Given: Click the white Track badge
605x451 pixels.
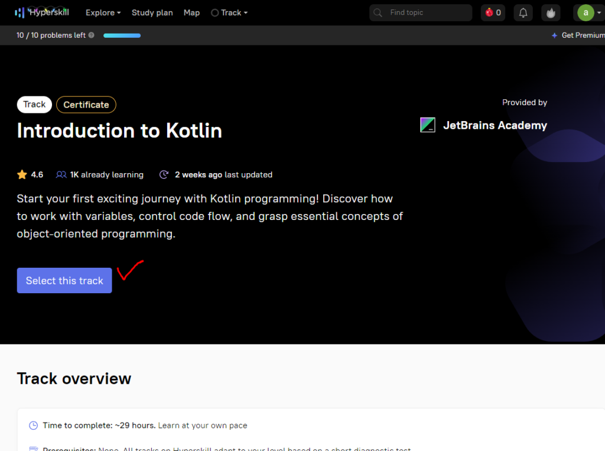Looking at the screenshot, I should (34, 105).
